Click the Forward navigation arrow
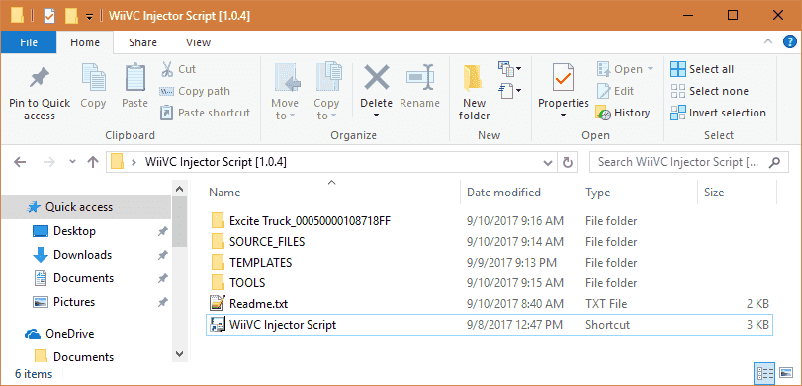 49,162
